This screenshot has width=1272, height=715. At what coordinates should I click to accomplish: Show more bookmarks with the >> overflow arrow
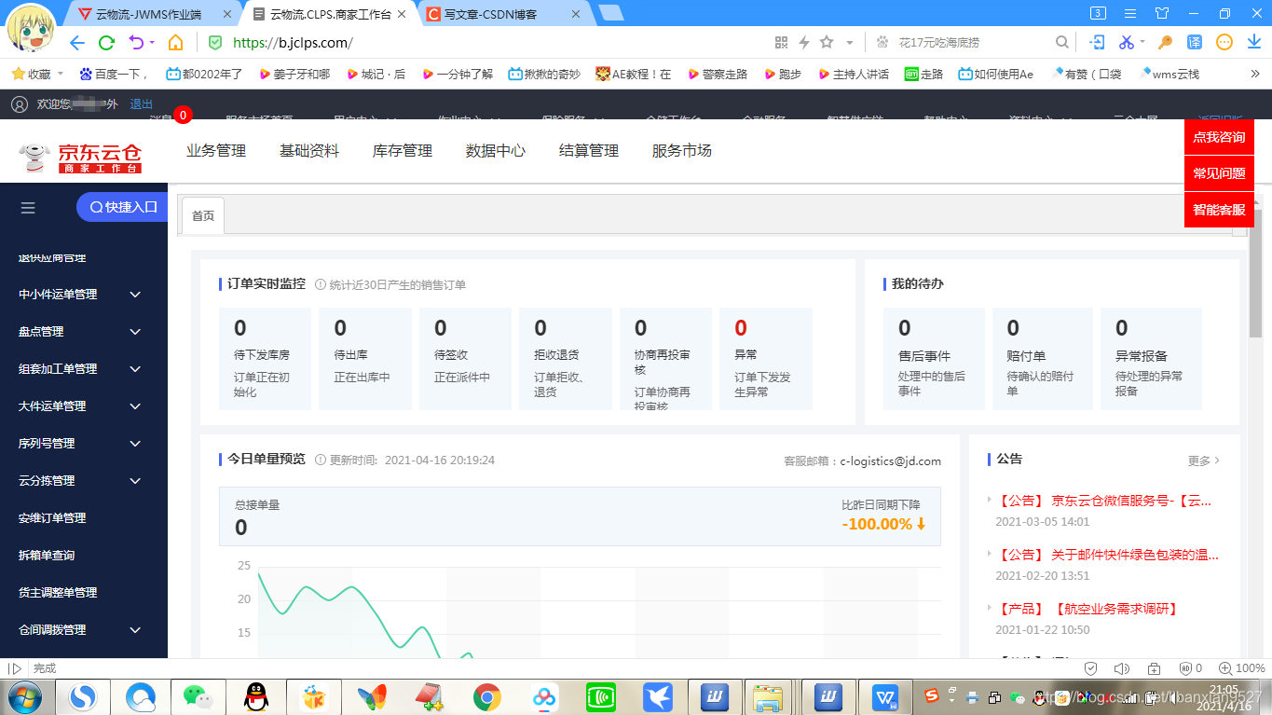[1254, 74]
